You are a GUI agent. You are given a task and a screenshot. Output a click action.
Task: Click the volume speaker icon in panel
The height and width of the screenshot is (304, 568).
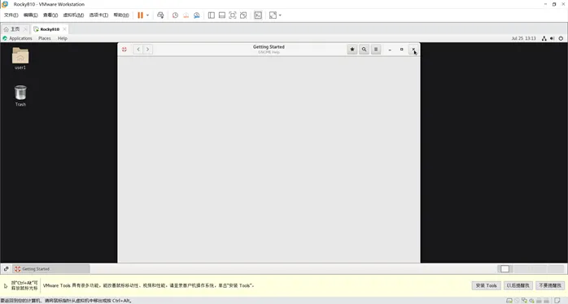click(553, 38)
